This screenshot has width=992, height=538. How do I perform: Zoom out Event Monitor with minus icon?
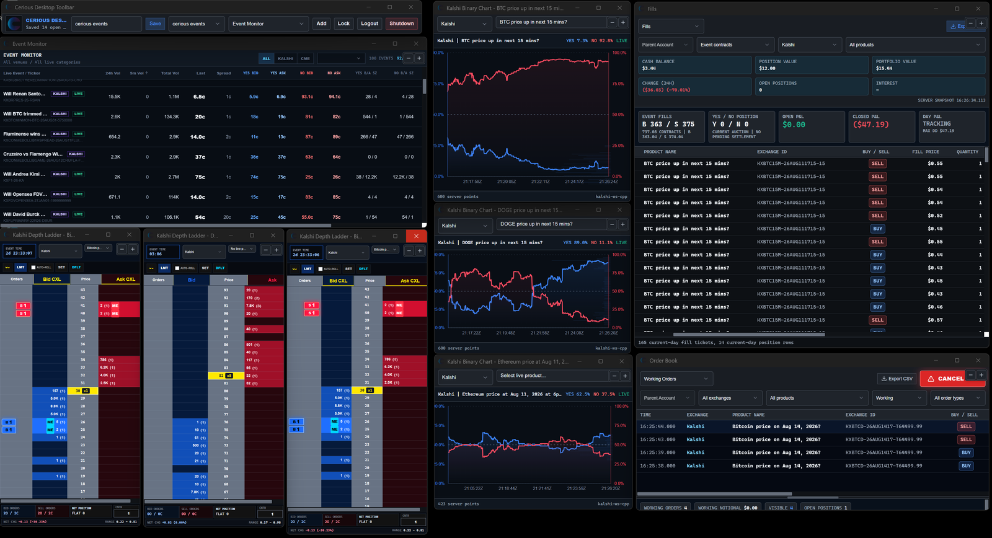[409, 58]
